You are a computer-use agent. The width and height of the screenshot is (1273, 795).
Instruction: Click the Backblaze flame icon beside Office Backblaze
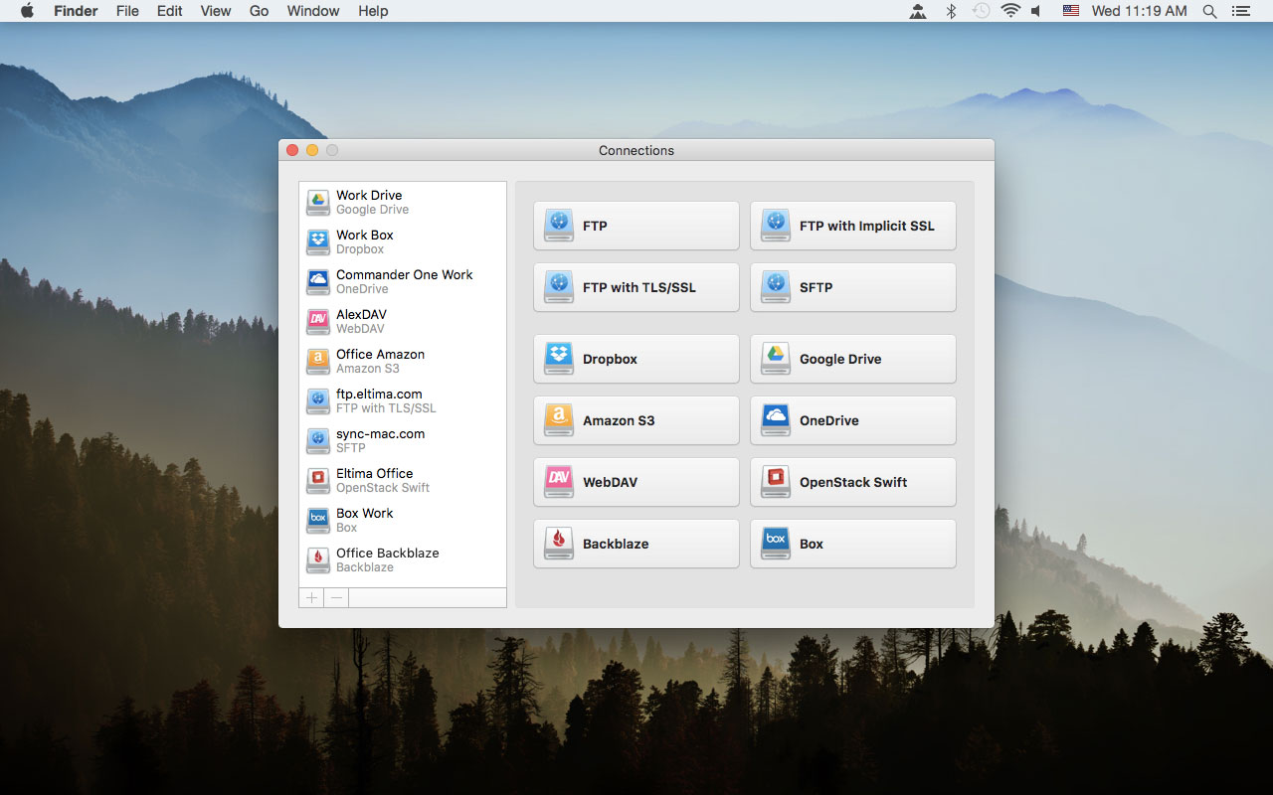coord(318,559)
